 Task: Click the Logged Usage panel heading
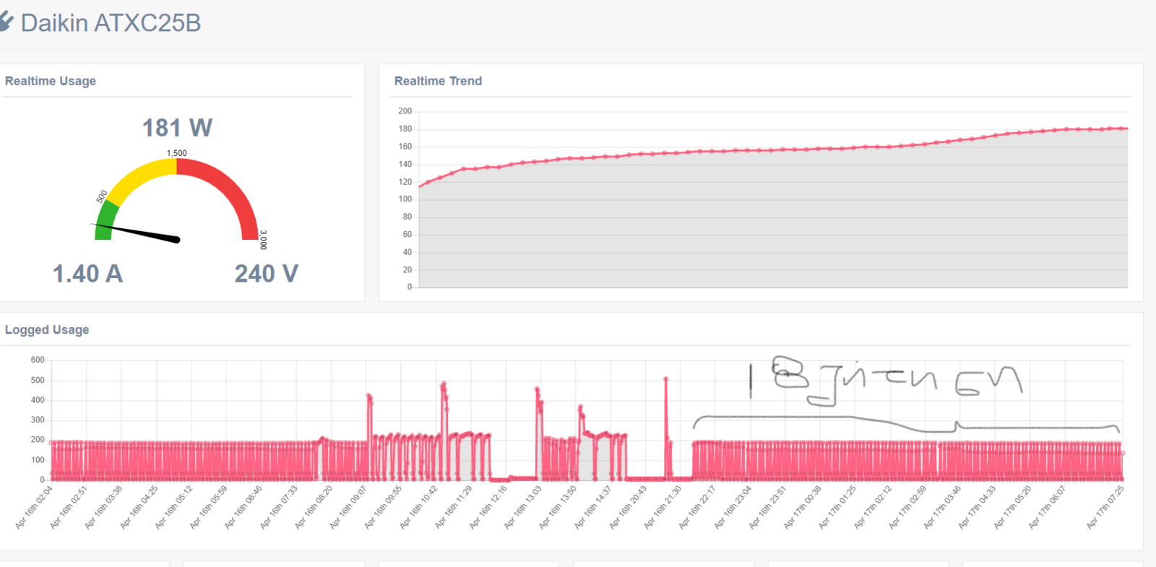47,329
